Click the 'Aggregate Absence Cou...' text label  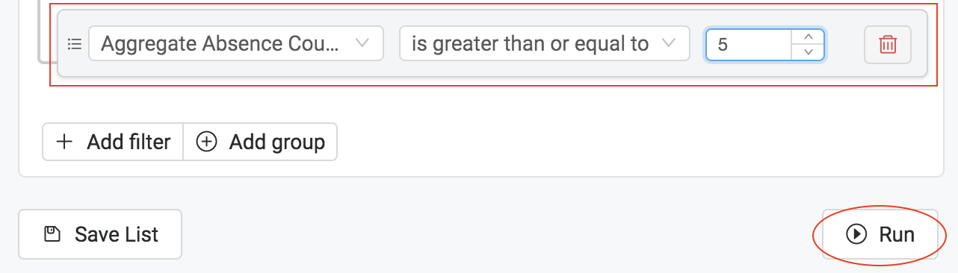[220, 44]
